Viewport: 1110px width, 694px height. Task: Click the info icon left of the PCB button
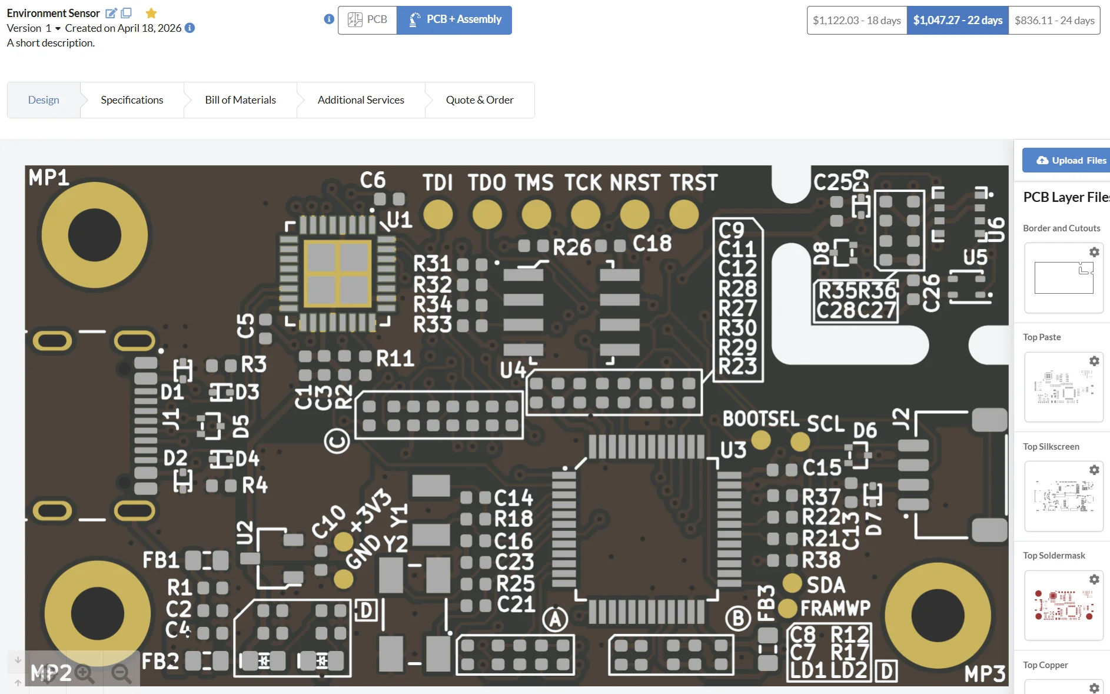click(x=329, y=19)
